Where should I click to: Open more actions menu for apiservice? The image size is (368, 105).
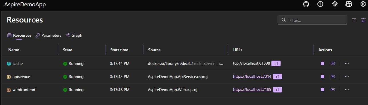[347, 77]
